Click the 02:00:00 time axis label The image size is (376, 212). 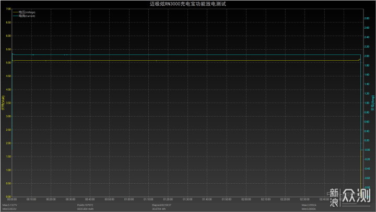click(x=246, y=199)
